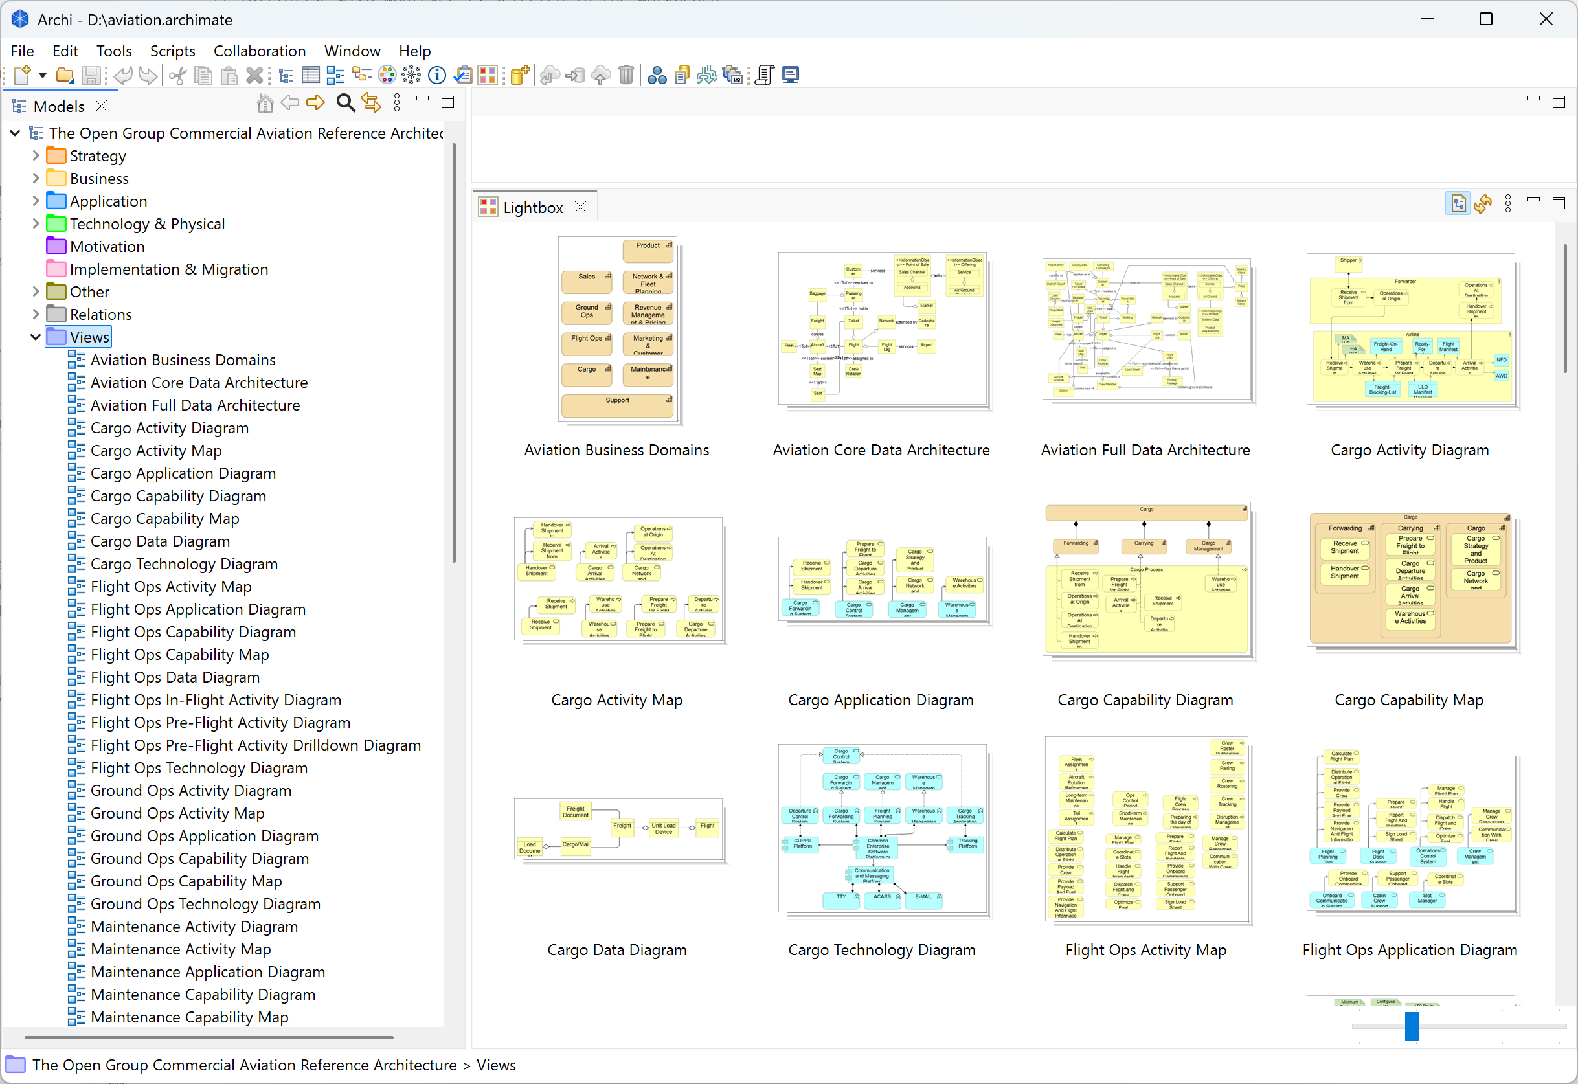
Task: Click the New Model dropdown arrow
Action: (x=42, y=74)
